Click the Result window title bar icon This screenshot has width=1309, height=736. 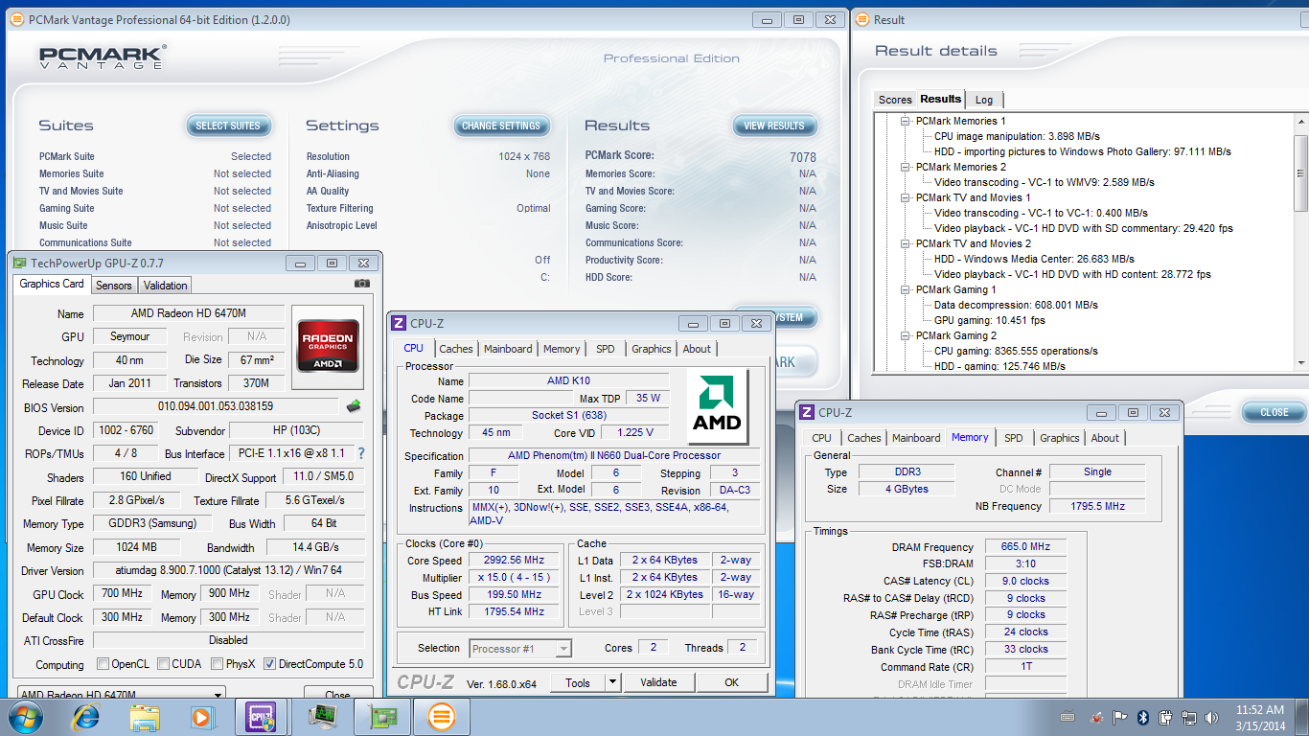tap(862, 19)
